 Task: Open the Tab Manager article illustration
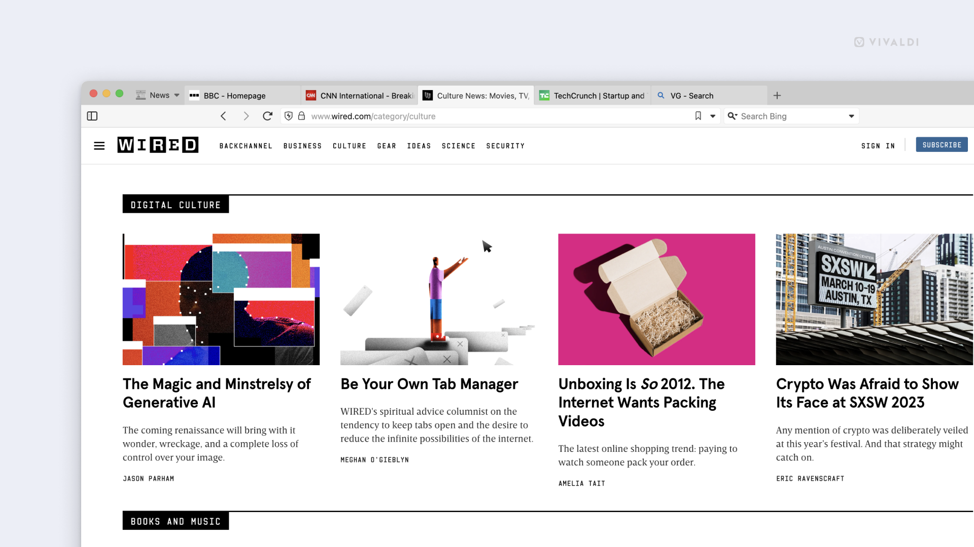439,299
